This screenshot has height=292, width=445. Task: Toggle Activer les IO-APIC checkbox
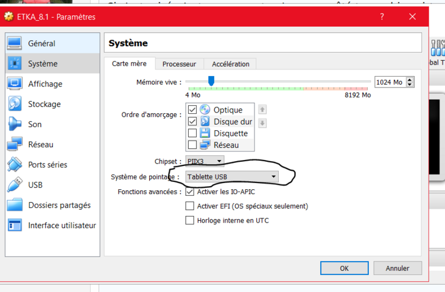(x=189, y=192)
